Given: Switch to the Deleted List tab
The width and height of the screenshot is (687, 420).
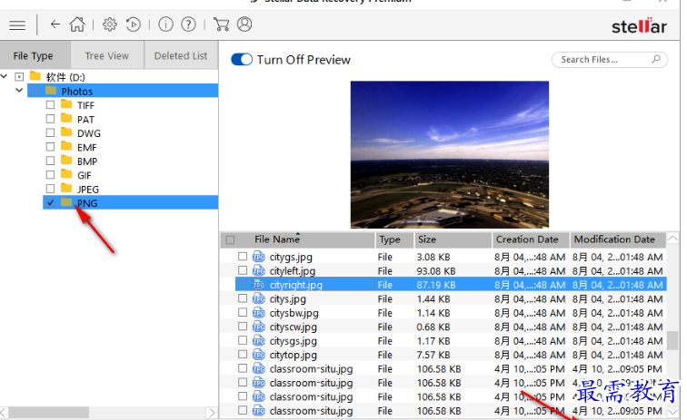Looking at the screenshot, I should (x=181, y=55).
